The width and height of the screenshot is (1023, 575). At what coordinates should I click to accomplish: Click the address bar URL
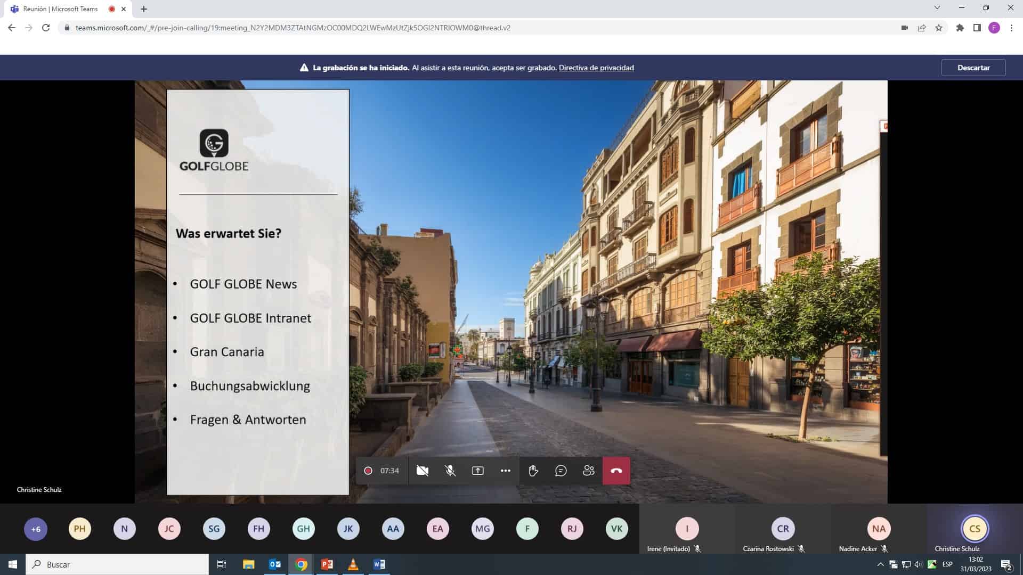pos(293,28)
